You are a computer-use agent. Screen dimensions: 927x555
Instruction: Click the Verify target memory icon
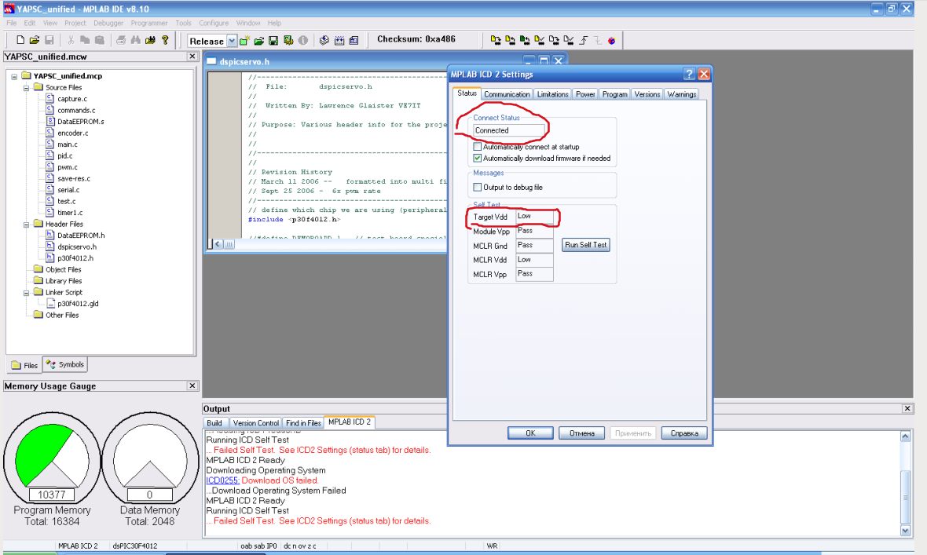click(539, 40)
